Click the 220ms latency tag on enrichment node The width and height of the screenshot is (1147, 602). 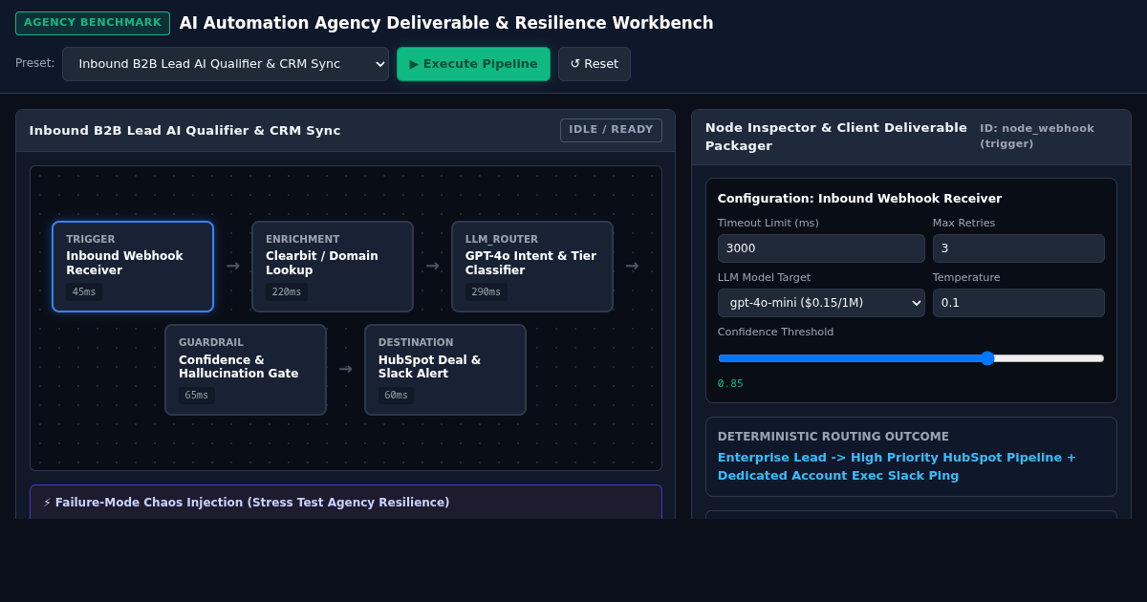[287, 292]
